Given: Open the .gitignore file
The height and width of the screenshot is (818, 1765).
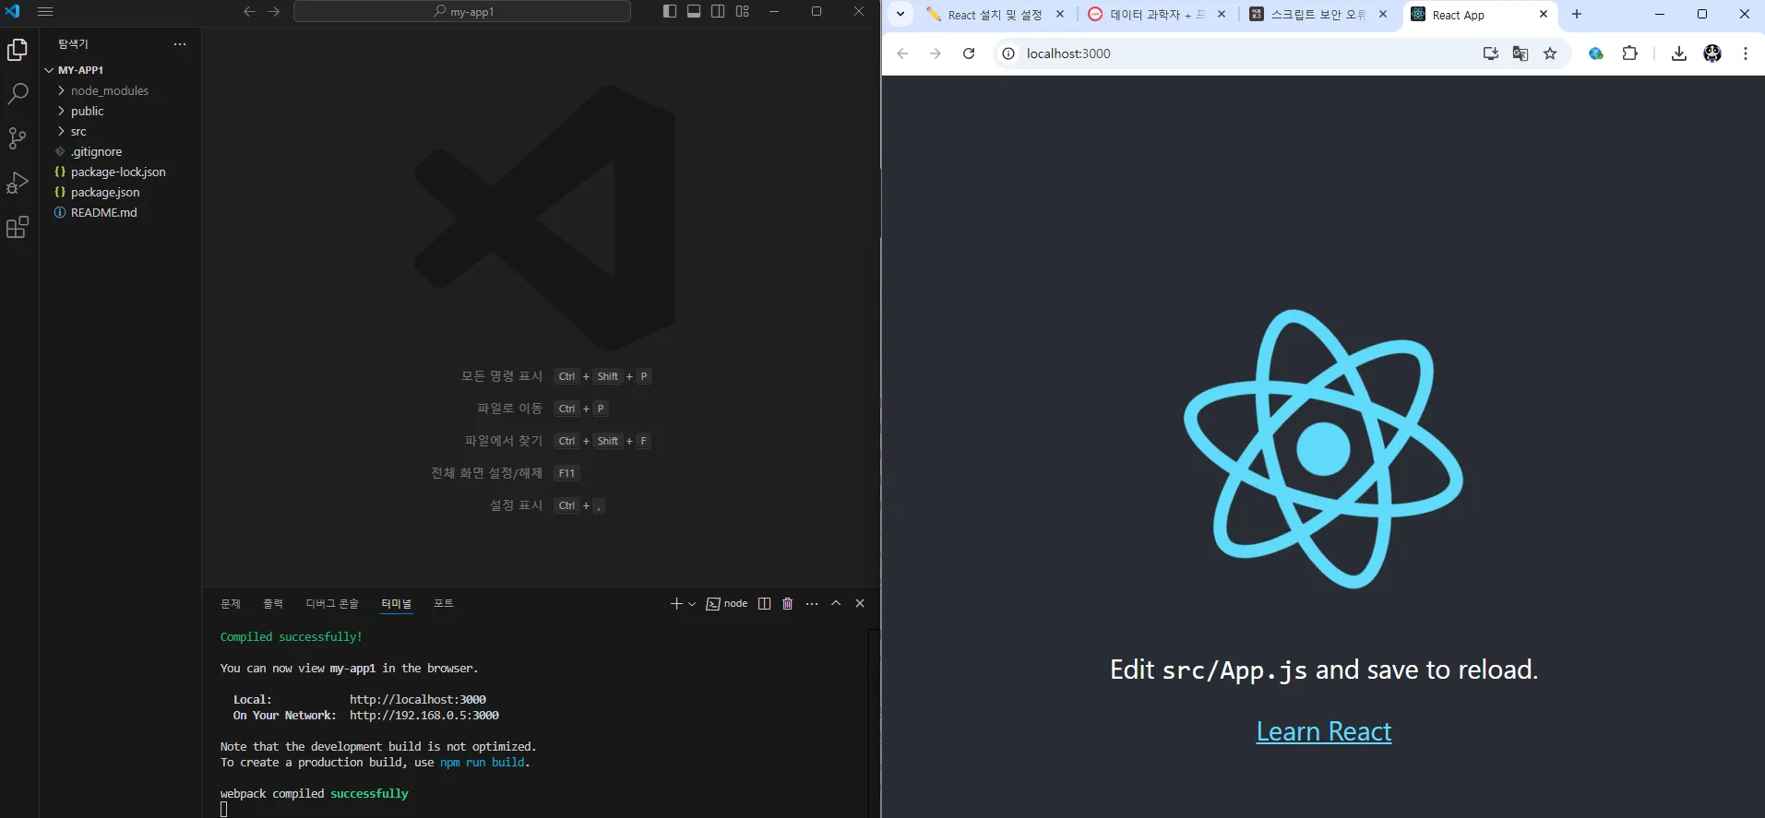Looking at the screenshot, I should pyautogui.click(x=120, y=151).
